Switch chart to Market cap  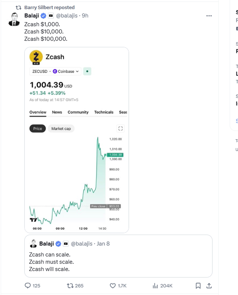click(61, 129)
